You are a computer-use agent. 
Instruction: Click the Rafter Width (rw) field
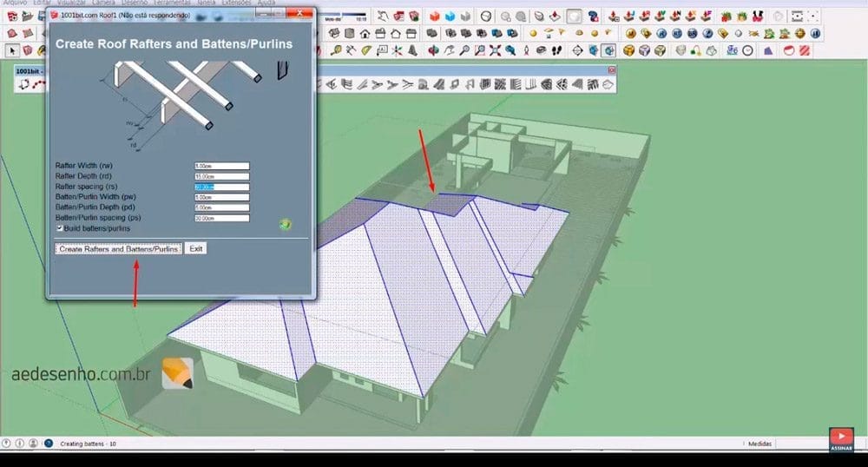point(221,166)
